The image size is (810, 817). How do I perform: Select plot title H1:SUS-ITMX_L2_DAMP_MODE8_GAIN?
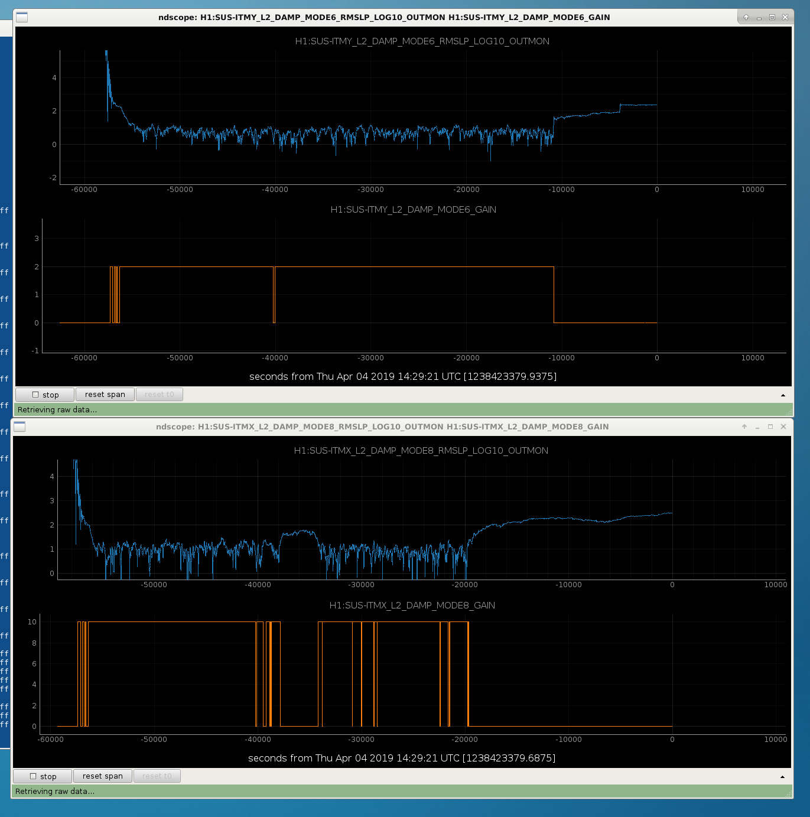pyautogui.click(x=412, y=606)
